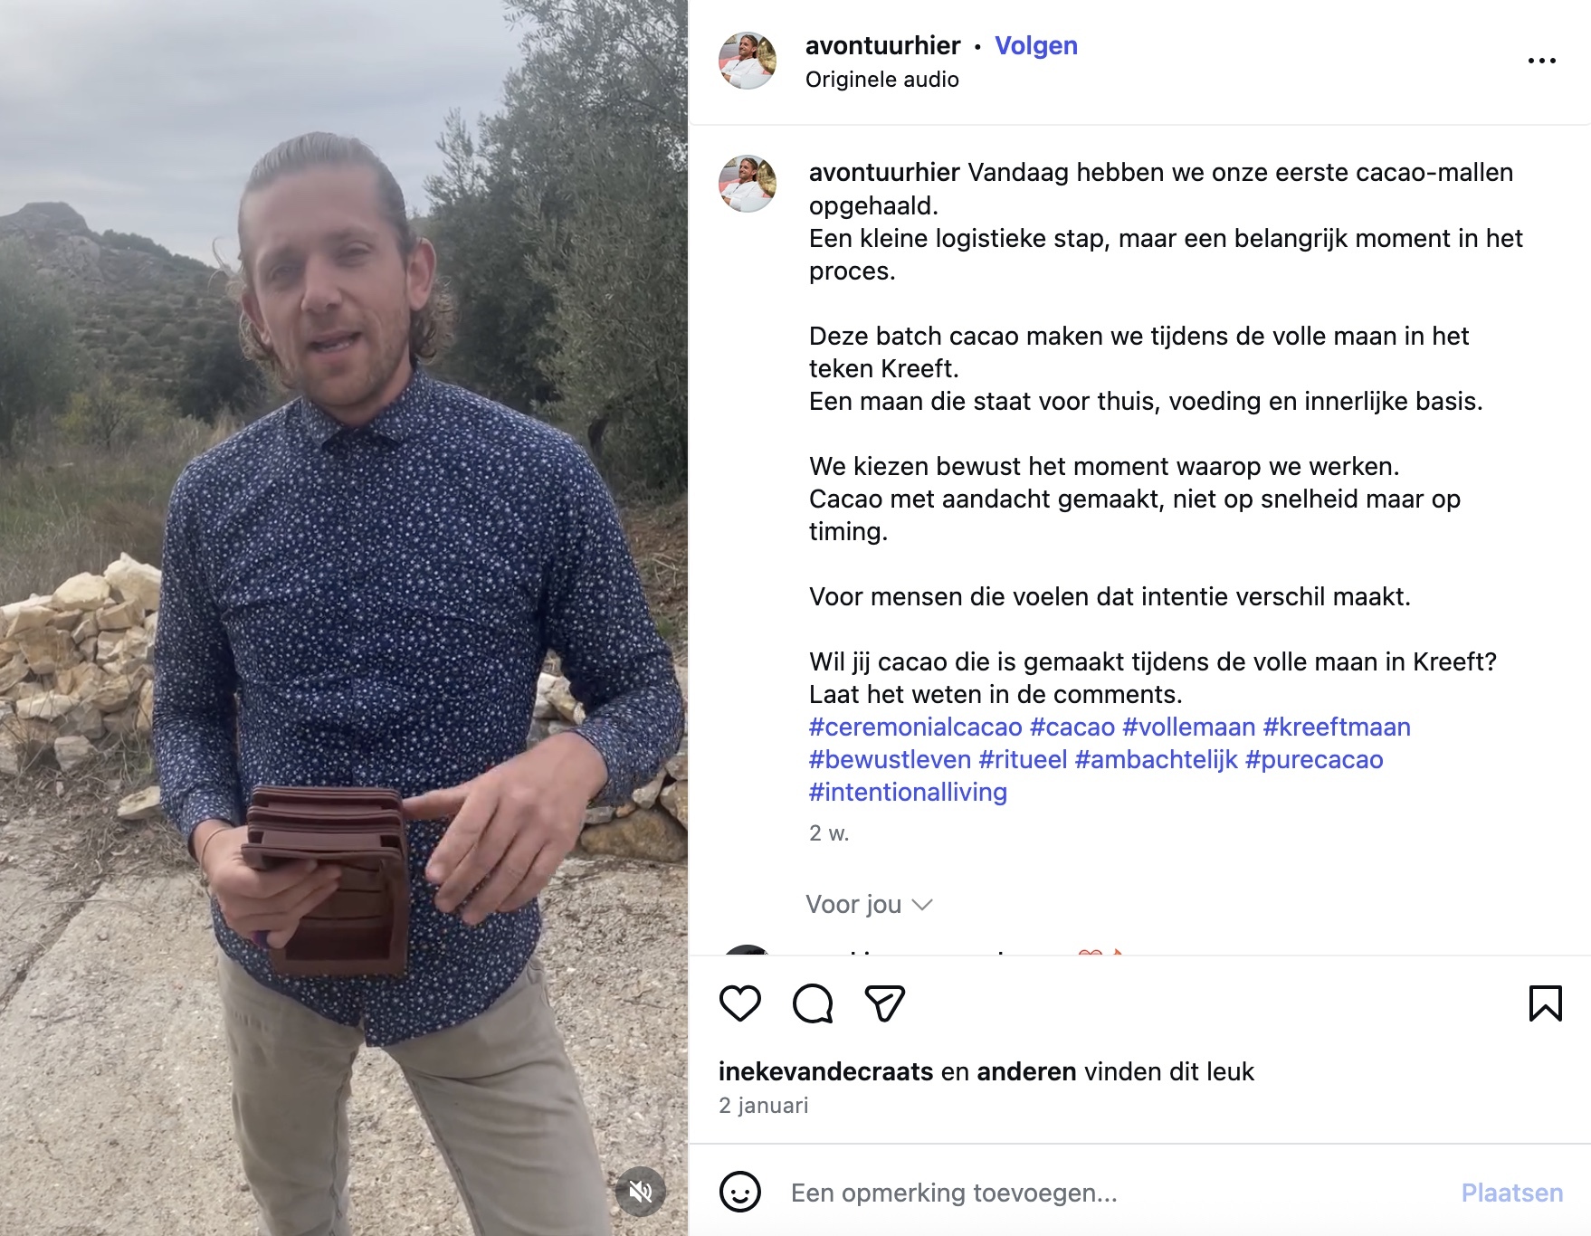Like the post with the heart icon
Screen dimensions: 1591x1236
(x=739, y=1003)
